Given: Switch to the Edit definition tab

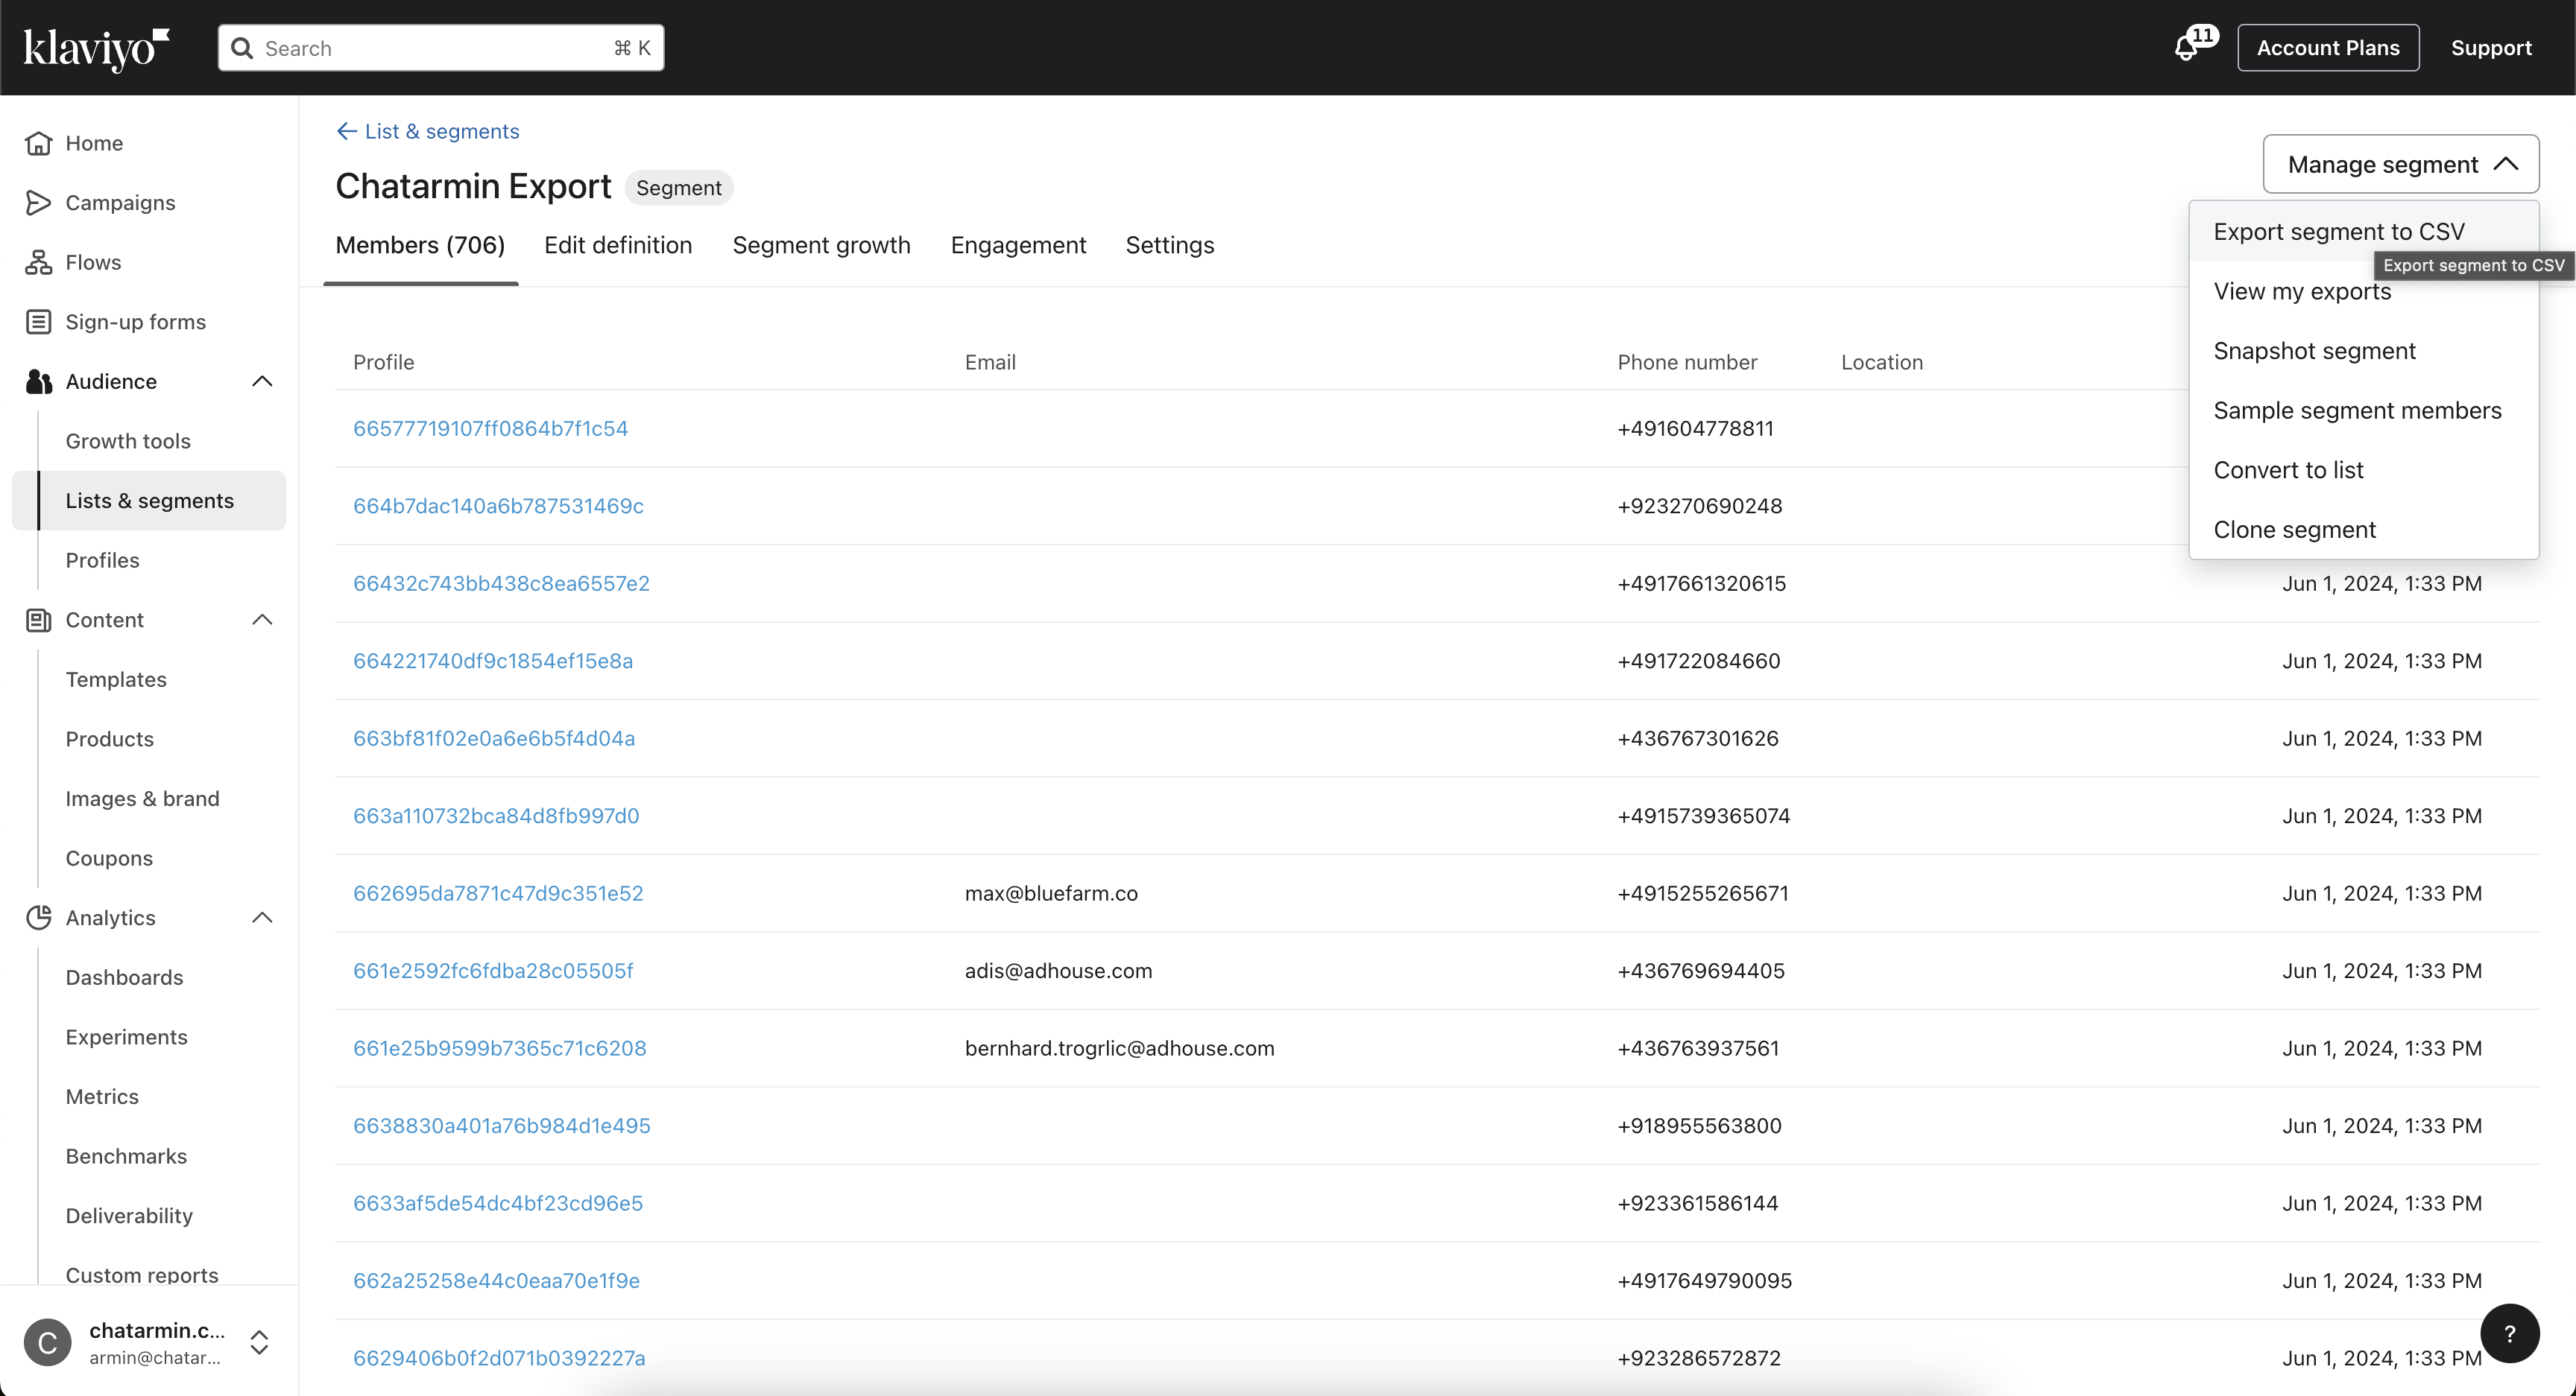Looking at the screenshot, I should pyautogui.click(x=618, y=245).
